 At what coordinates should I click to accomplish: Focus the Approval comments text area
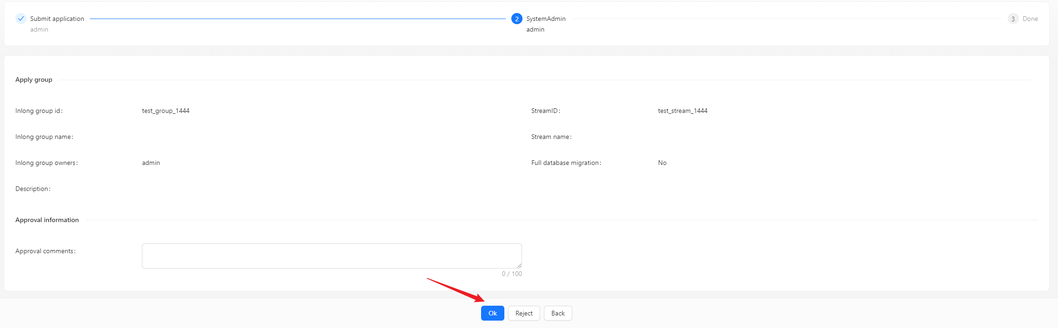(x=331, y=256)
